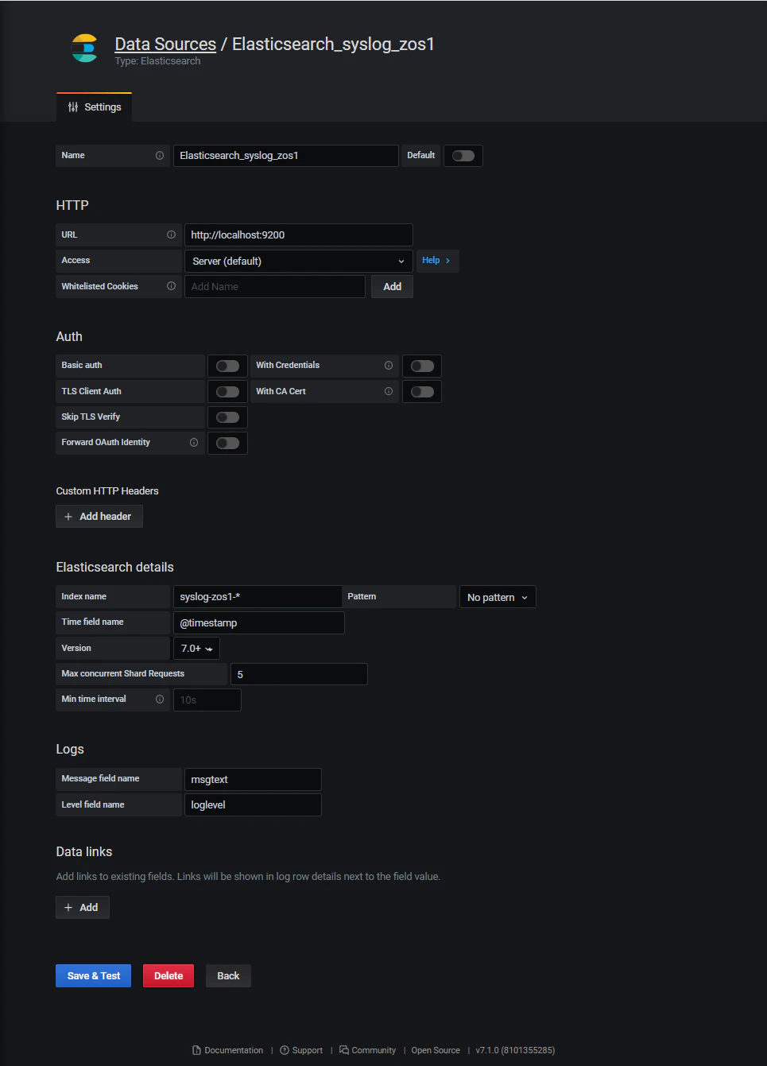Click the info icon beside URL

coord(171,235)
